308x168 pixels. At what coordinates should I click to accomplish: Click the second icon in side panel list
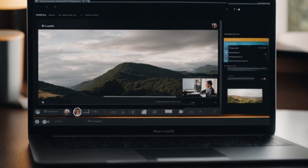pyautogui.click(x=226, y=52)
